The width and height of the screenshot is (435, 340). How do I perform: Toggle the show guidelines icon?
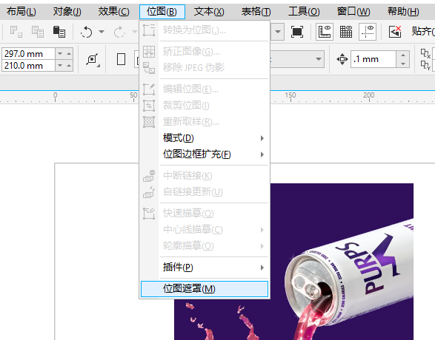(368, 32)
